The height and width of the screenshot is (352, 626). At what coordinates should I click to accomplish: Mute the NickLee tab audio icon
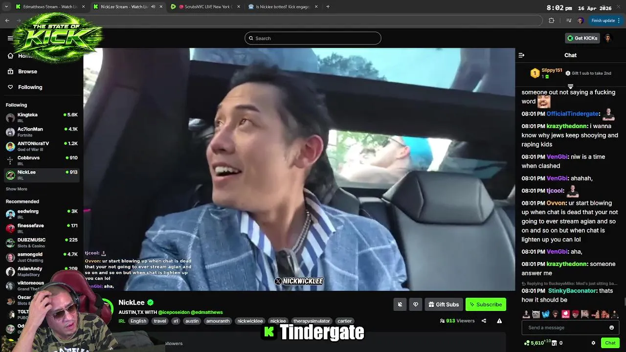point(154,7)
